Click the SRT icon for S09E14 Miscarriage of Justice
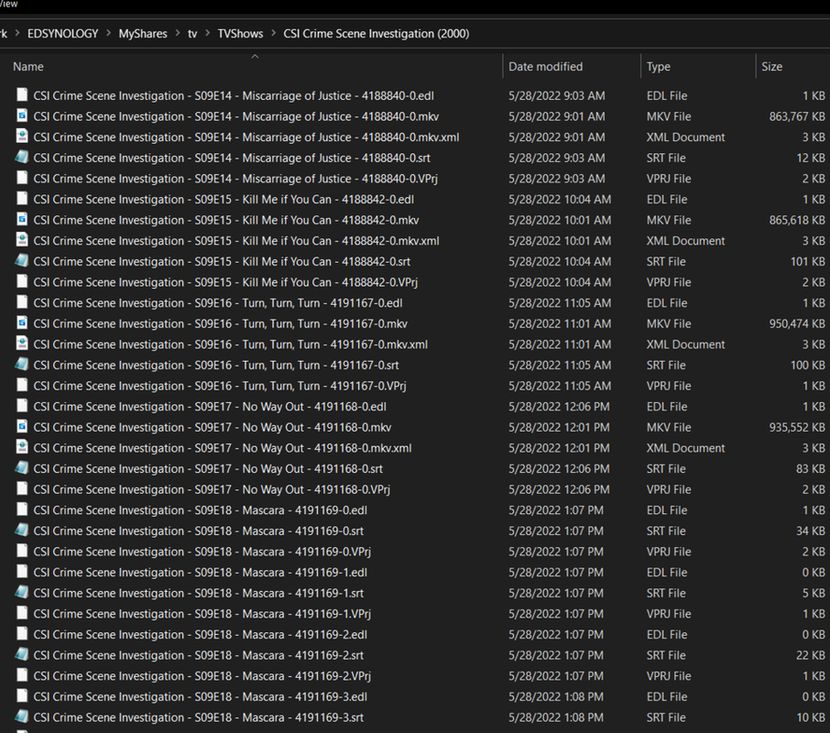The height and width of the screenshot is (733, 830). pyautogui.click(x=22, y=158)
